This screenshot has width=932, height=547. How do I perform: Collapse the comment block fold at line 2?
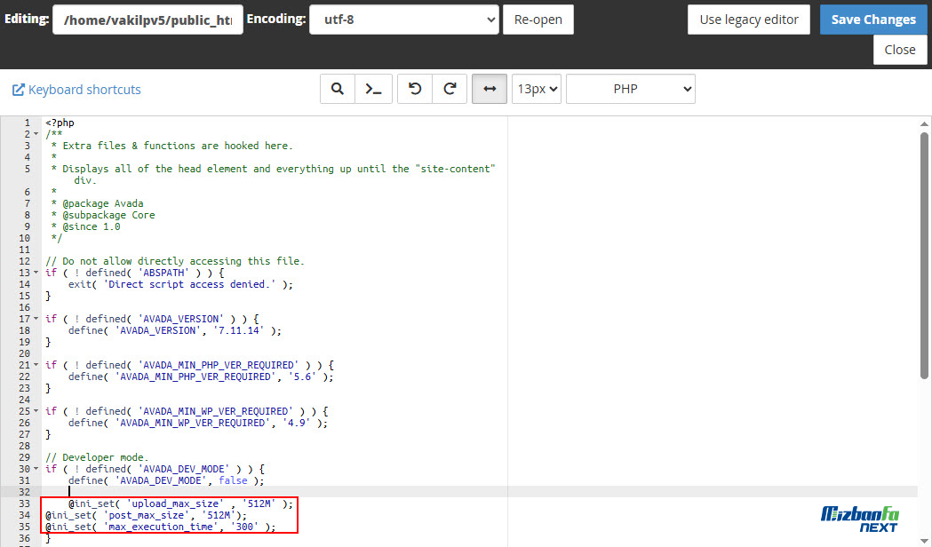[x=36, y=134]
